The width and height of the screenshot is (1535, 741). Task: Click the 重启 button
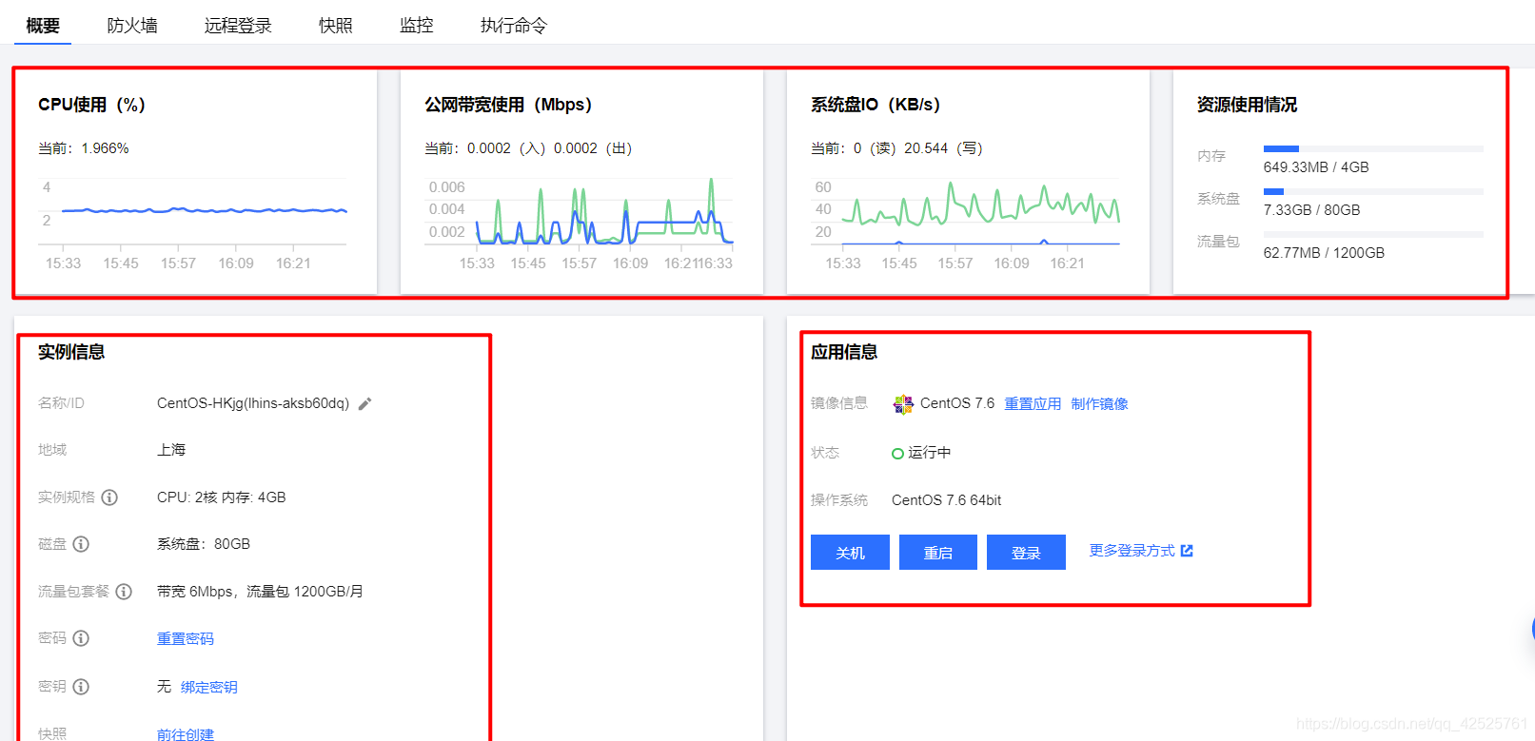[x=938, y=553]
